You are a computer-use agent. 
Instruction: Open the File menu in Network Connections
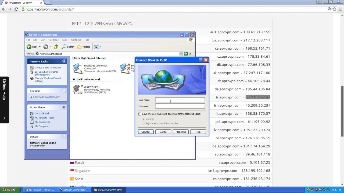click(28, 40)
